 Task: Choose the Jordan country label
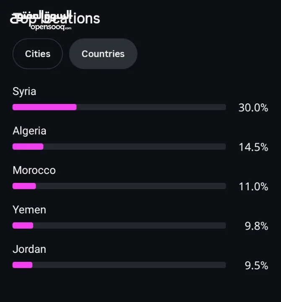tap(29, 249)
